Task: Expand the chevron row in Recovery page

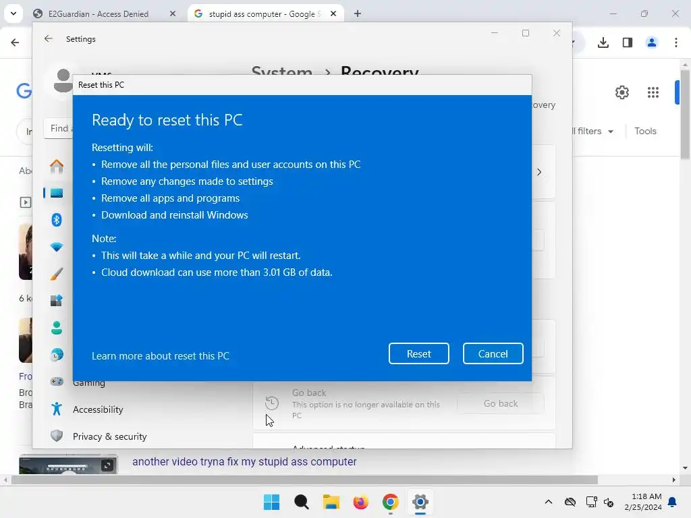Action: coord(539,172)
